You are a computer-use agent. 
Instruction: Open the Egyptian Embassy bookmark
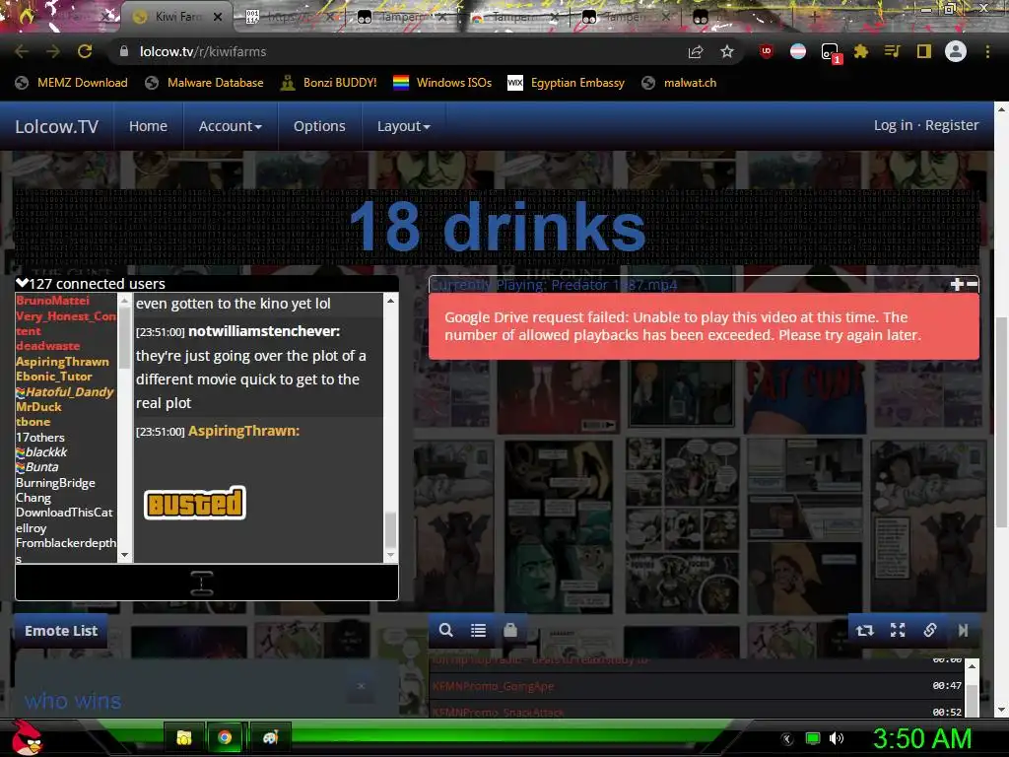567,83
